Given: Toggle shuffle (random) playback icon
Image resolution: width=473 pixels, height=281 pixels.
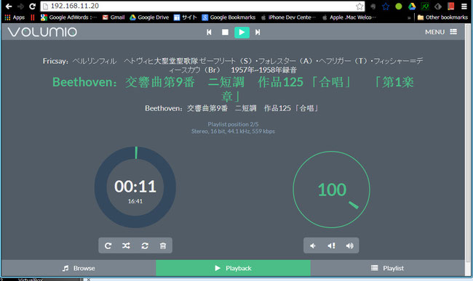Looking at the screenshot, I should tap(126, 246).
